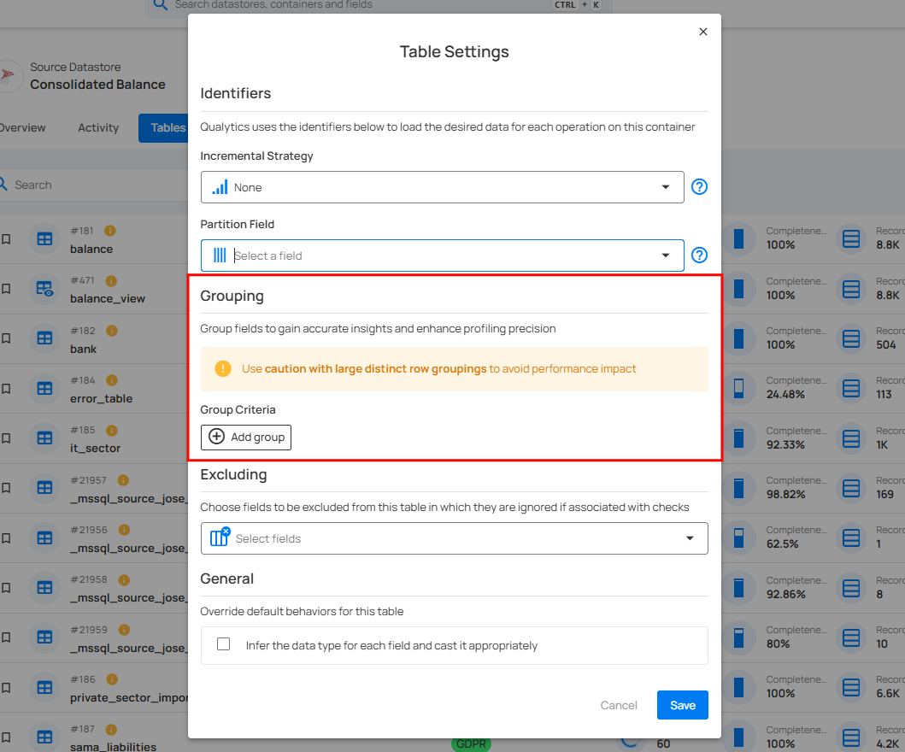The image size is (905, 752).
Task: Cancel the Table Settings dialog
Action: point(619,705)
